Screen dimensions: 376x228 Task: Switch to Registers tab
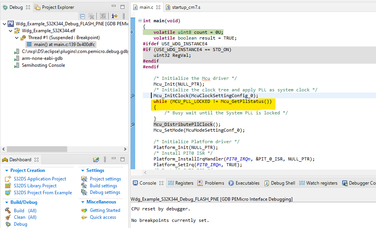(181, 183)
